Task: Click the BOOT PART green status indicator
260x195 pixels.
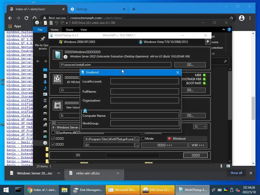Action: (x=204, y=83)
